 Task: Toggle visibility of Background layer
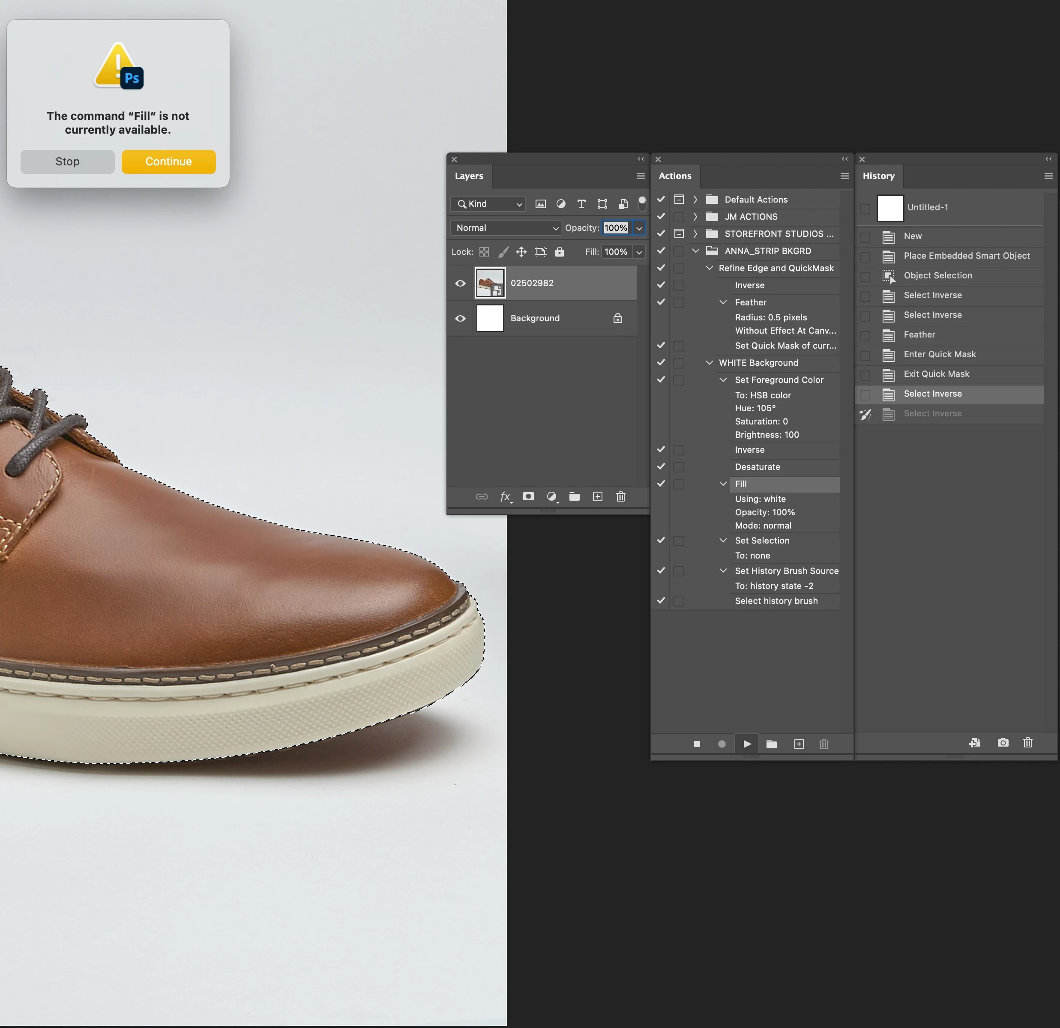coord(460,319)
